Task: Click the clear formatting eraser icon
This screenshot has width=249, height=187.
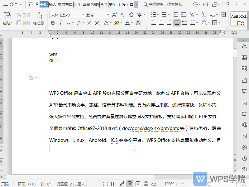Action: click(131, 15)
